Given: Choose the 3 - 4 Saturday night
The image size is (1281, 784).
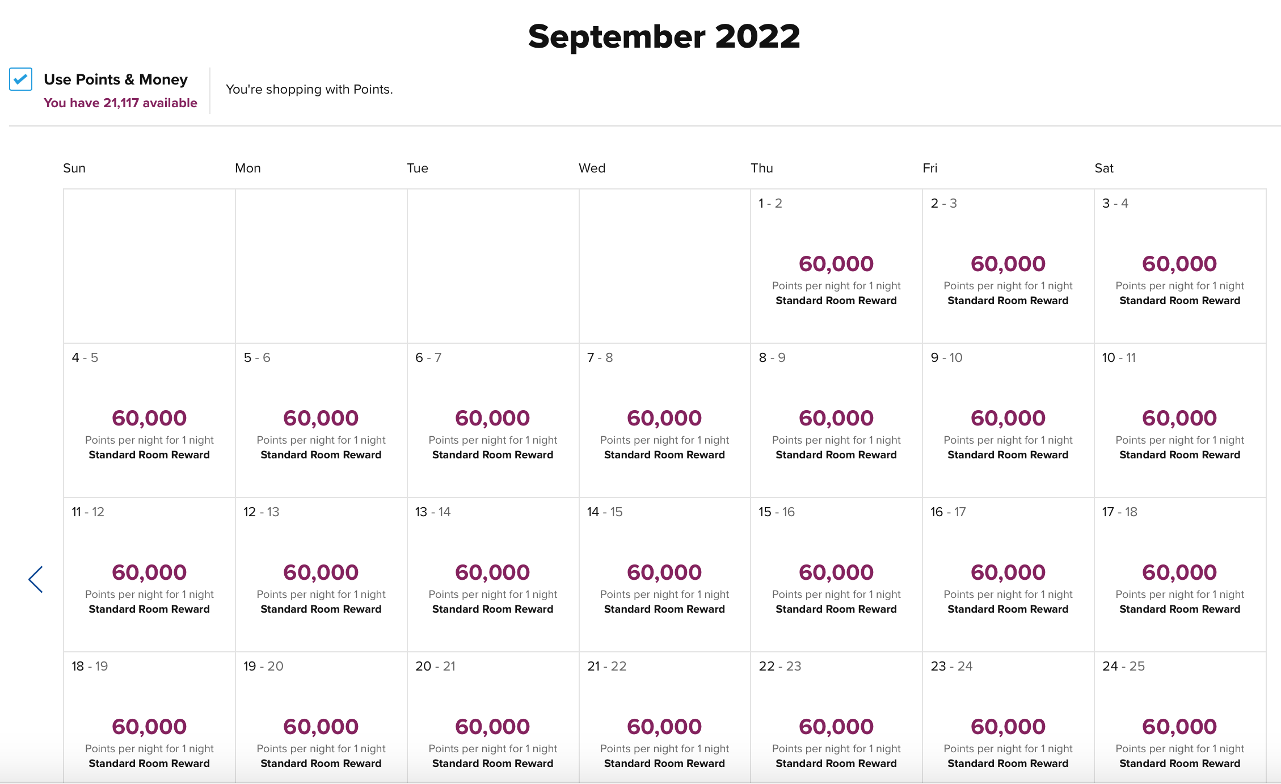Looking at the screenshot, I should pyautogui.click(x=1179, y=266).
